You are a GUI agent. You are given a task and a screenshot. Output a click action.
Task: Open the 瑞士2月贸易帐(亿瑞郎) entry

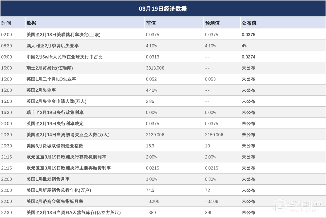tap(50, 68)
